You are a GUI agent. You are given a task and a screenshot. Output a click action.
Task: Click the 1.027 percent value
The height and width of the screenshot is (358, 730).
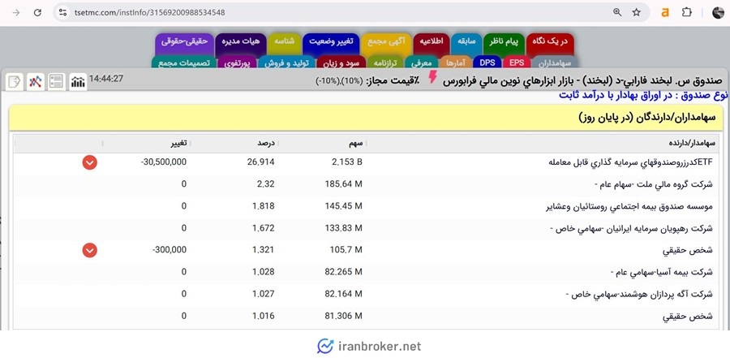(263, 294)
